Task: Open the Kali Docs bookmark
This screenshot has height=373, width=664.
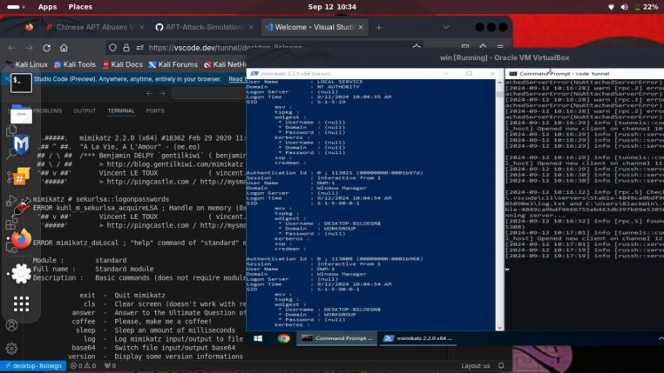Action: [x=122, y=64]
